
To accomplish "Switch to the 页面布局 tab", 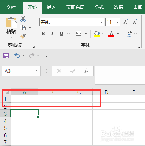I will coord(75,8).
